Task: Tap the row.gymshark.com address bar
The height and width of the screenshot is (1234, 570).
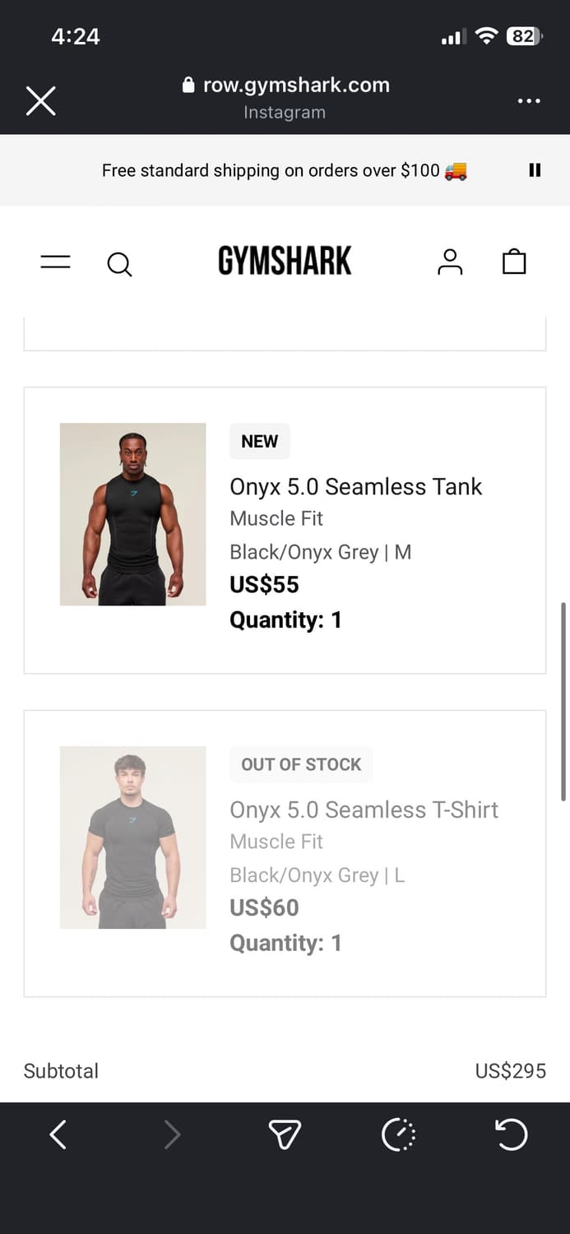Action: [x=285, y=86]
